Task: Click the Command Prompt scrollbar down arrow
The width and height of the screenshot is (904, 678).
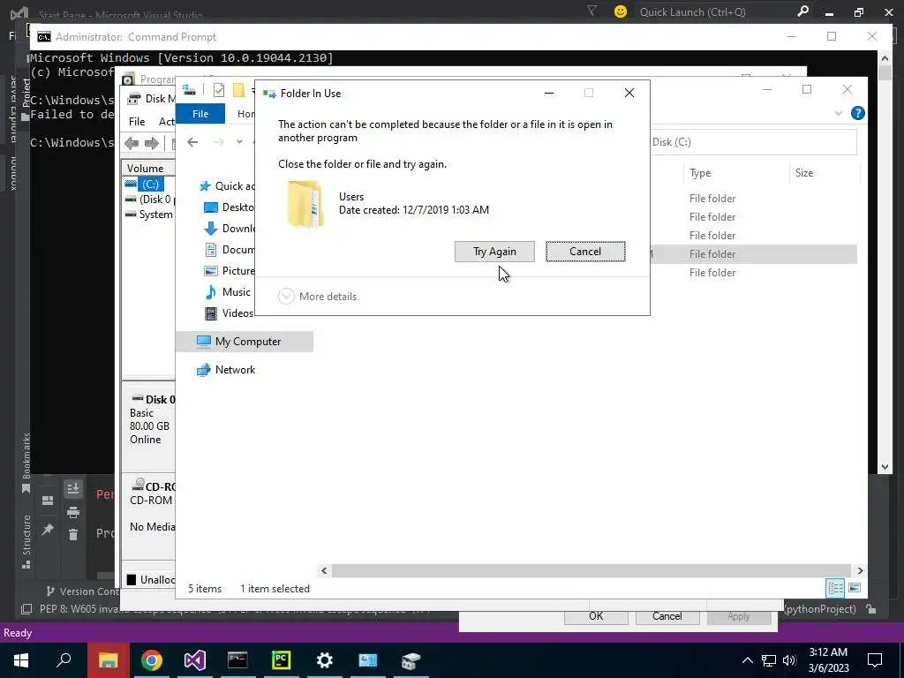Action: (x=885, y=467)
